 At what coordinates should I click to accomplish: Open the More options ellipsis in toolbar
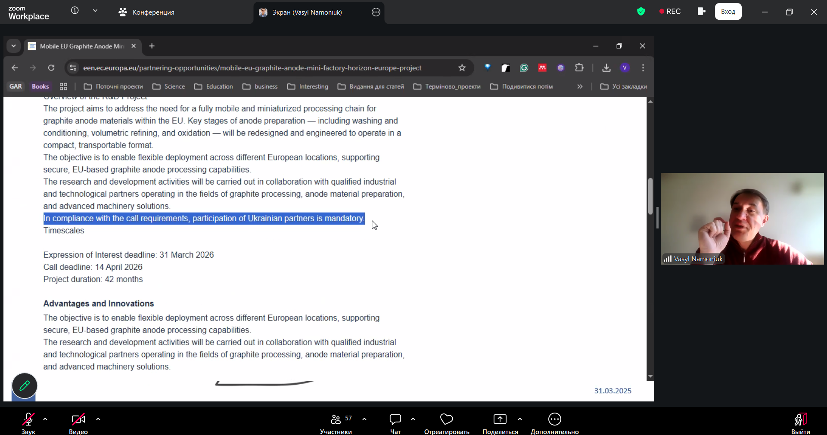[554, 419]
